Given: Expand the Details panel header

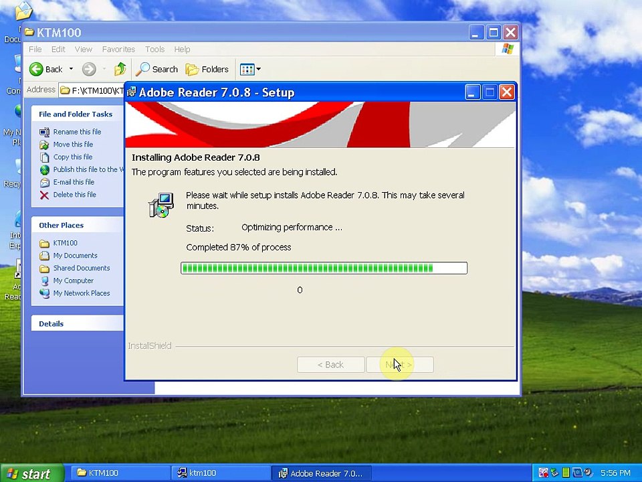Looking at the screenshot, I should coord(78,323).
